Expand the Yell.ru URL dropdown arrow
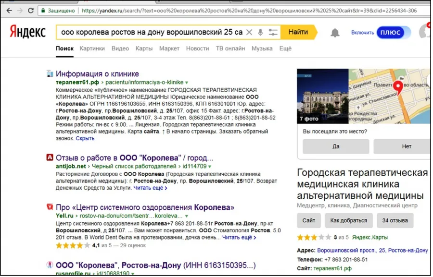The image size is (433, 277). (187, 216)
